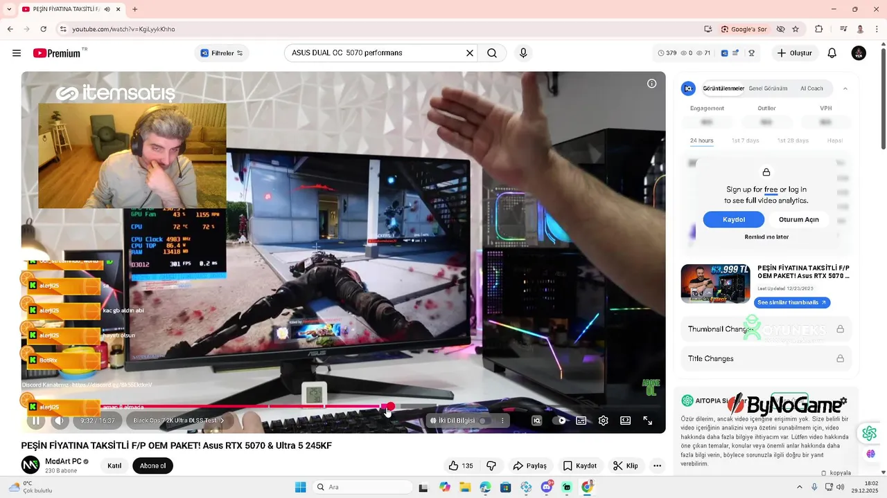Image resolution: width=887 pixels, height=498 pixels.
Task: Open player settings gear
Action: point(604,421)
